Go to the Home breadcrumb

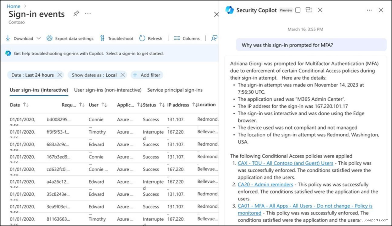tap(14, 6)
